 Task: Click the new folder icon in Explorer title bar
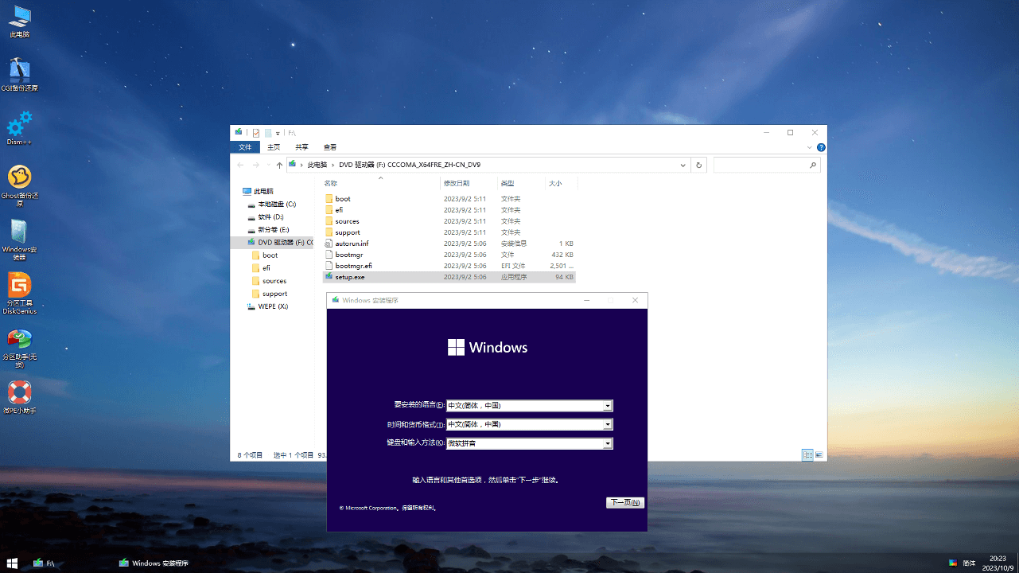[268, 132]
